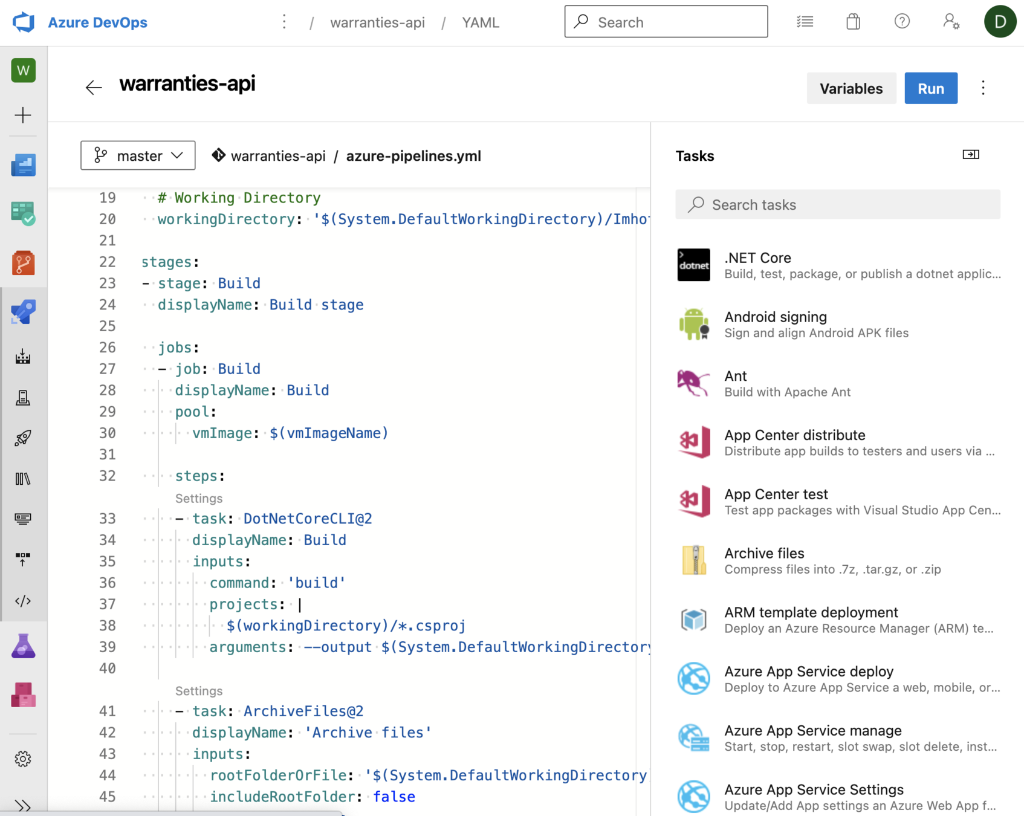Click warranties-api breadcrumb link in header
The image size is (1024, 816).
[377, 22]
